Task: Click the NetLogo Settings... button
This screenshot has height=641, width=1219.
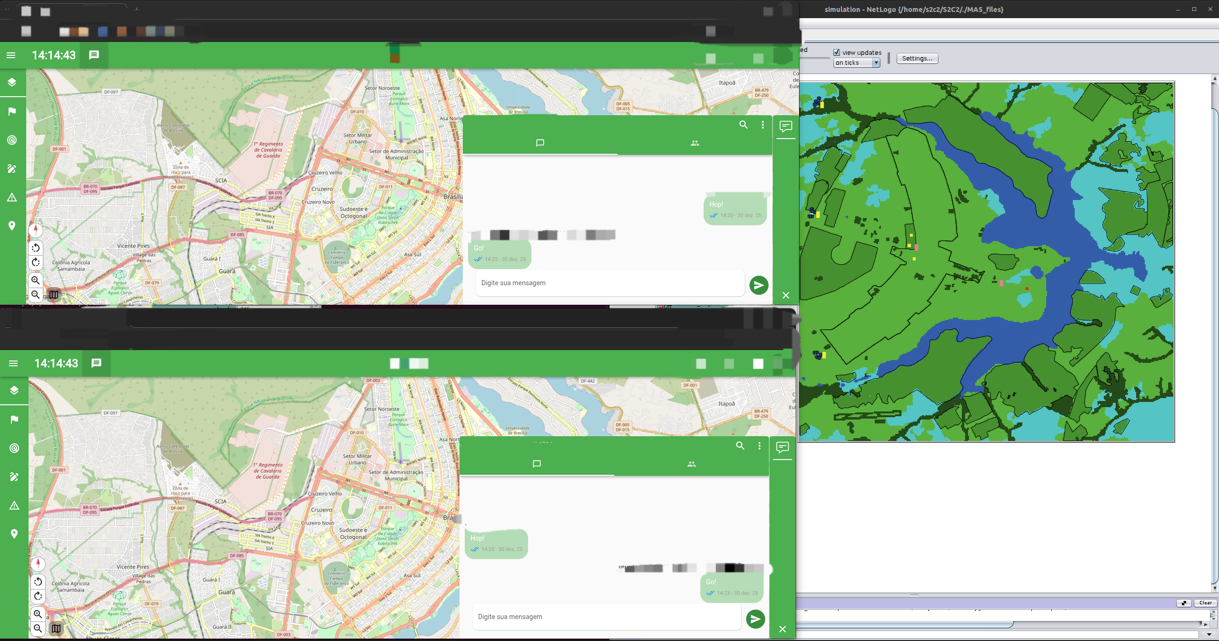Action: coord(917,58)
